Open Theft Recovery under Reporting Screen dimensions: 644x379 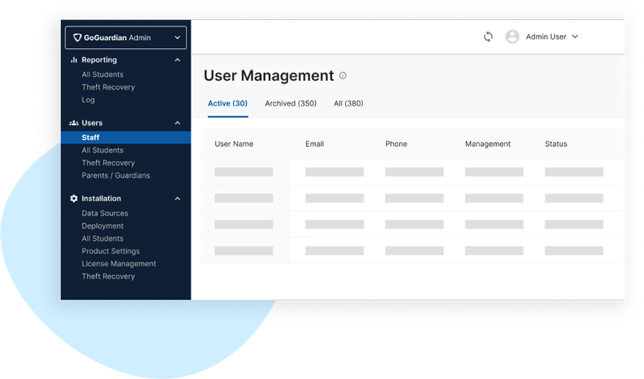[108, 87]
